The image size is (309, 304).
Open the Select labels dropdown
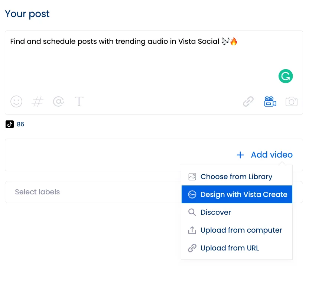click(89, 192)
